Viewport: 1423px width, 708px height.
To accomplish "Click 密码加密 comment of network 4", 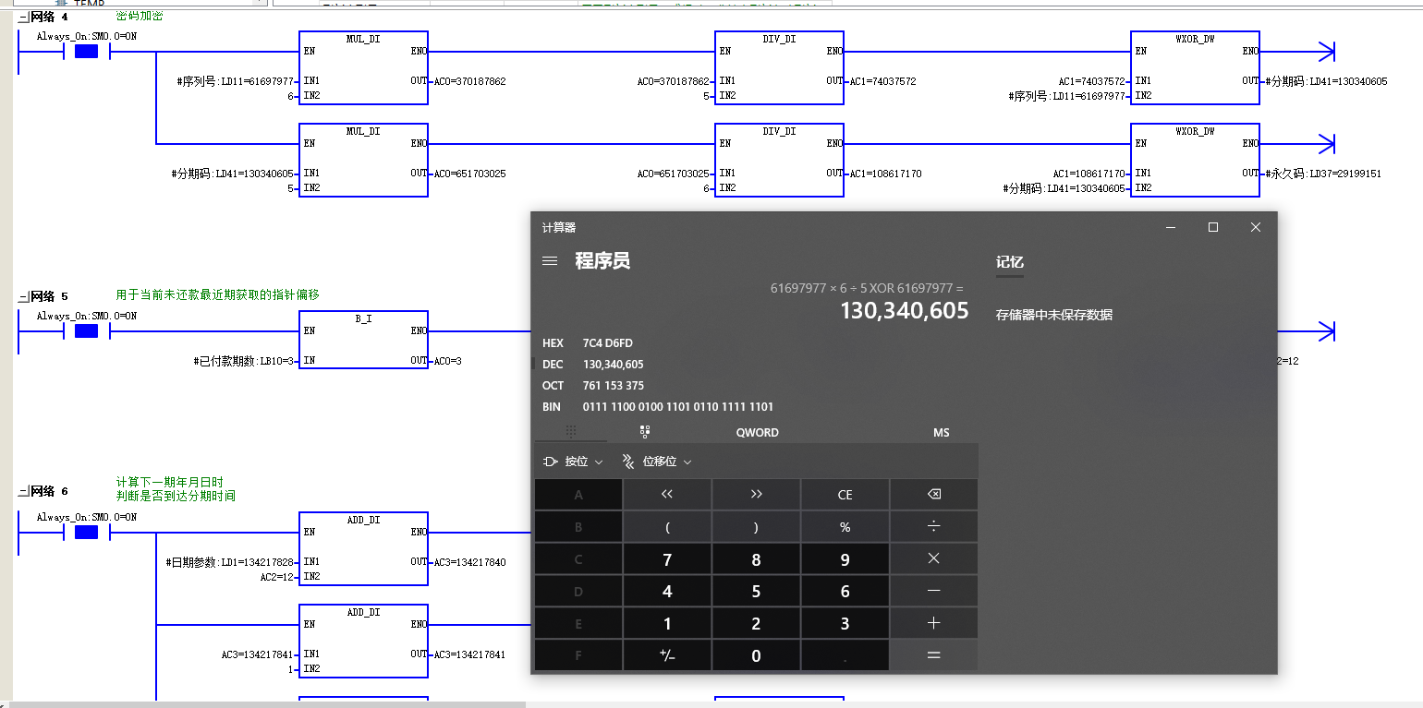I will coord(140,16).
